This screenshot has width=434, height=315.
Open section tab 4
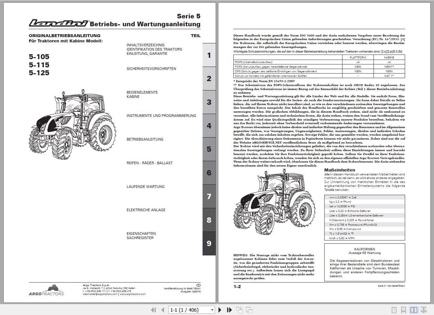coord(209,126)
